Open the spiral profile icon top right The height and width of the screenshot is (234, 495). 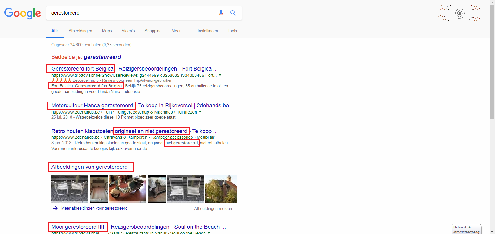(x=460, y=13)
